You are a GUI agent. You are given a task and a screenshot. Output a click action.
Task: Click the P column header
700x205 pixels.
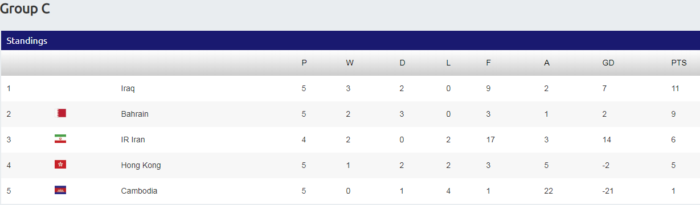pyautogui.click(x=304, y=63)
